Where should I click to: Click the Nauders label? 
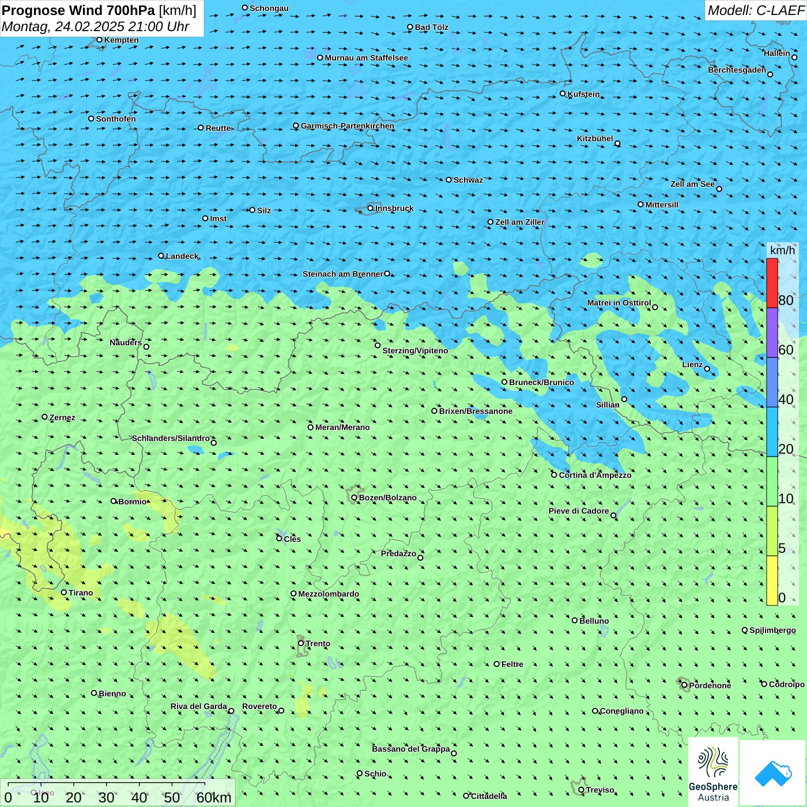[x=126, y=342]
